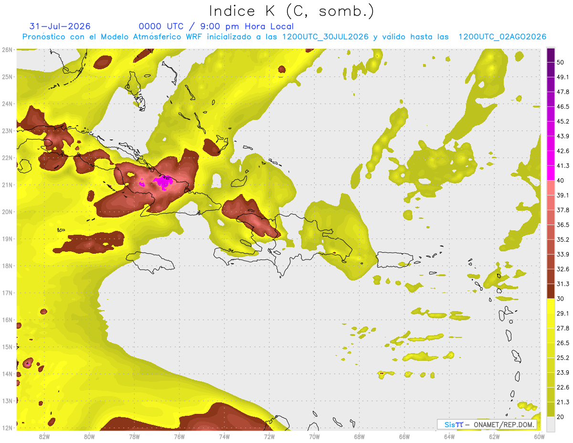Click the colorbar label '39.1'
Image resolution: width=573 pixels, height=443 pixels.
[x=562, y=195]
